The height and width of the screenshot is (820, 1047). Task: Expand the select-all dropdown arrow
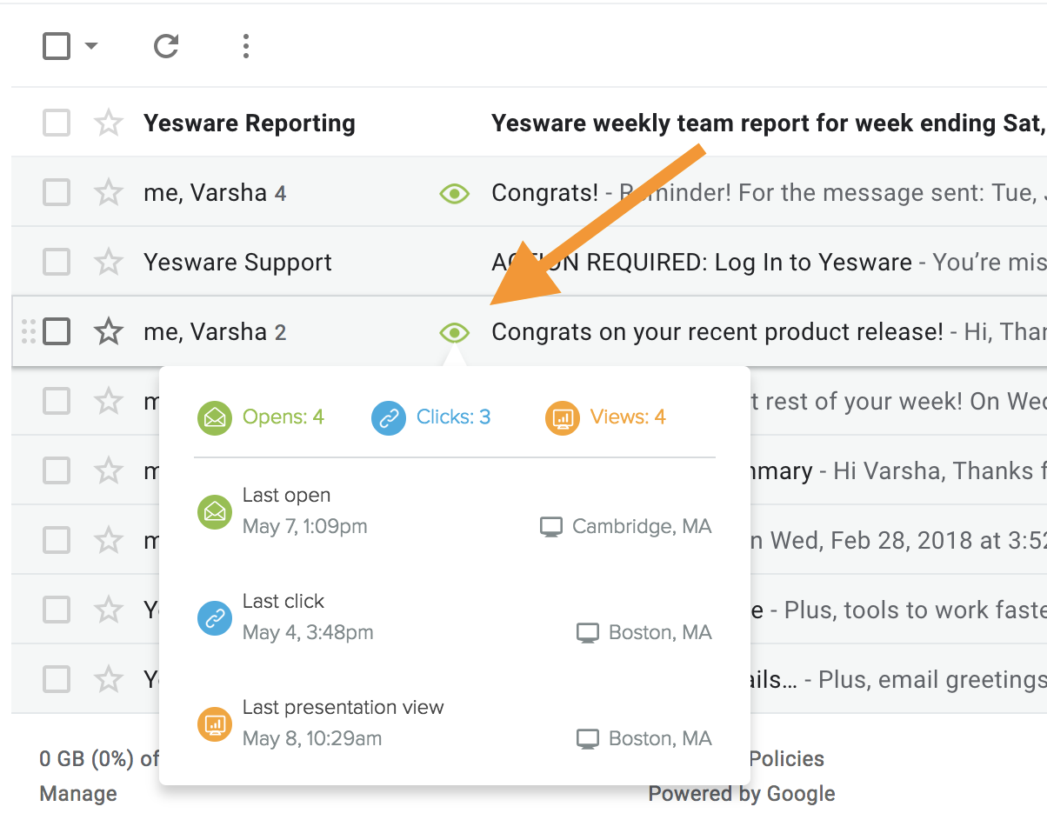(91, 46)
